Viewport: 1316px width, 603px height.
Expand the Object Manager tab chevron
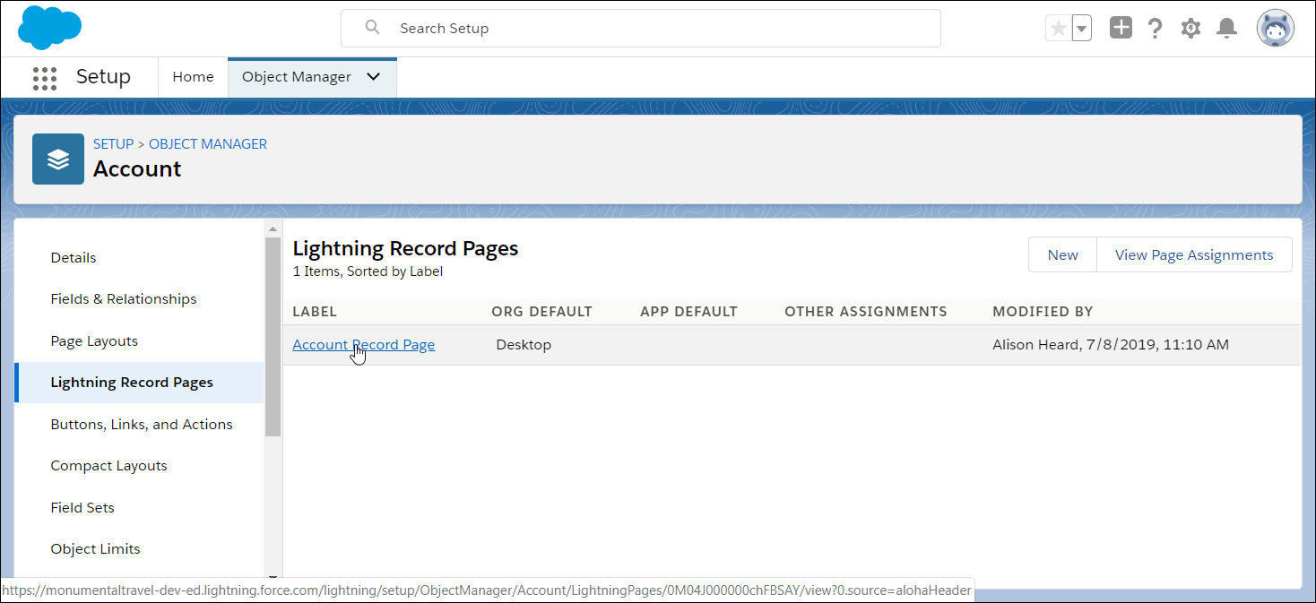[x=374, y=77]
